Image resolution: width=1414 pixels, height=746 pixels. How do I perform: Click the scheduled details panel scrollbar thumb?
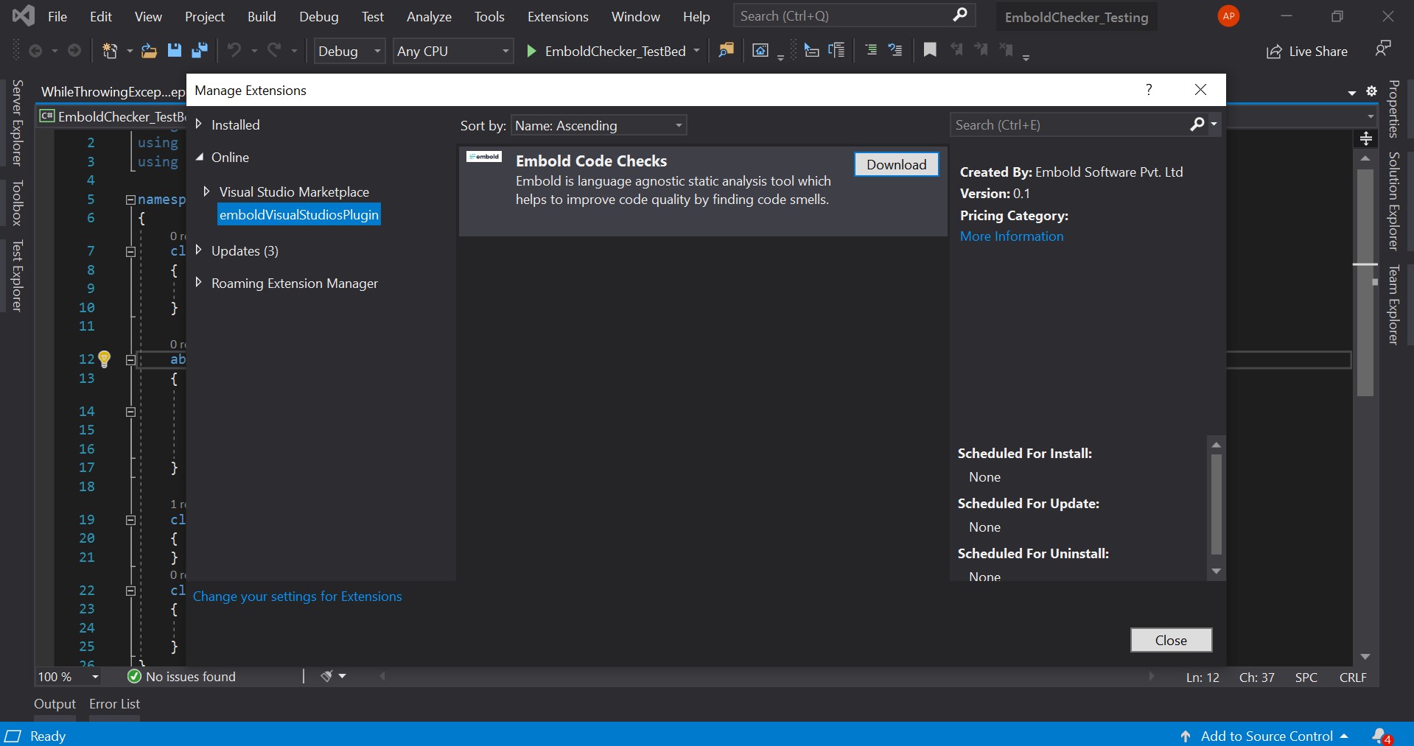[x=1216, y=504]
